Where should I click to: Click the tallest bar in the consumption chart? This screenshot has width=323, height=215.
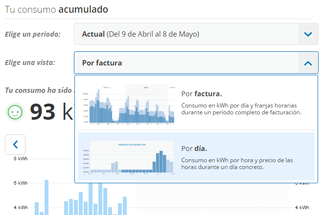click(46, 198)
